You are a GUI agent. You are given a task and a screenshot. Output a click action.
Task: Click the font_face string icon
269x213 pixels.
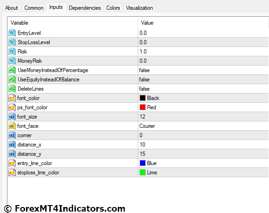pos(12,126)
